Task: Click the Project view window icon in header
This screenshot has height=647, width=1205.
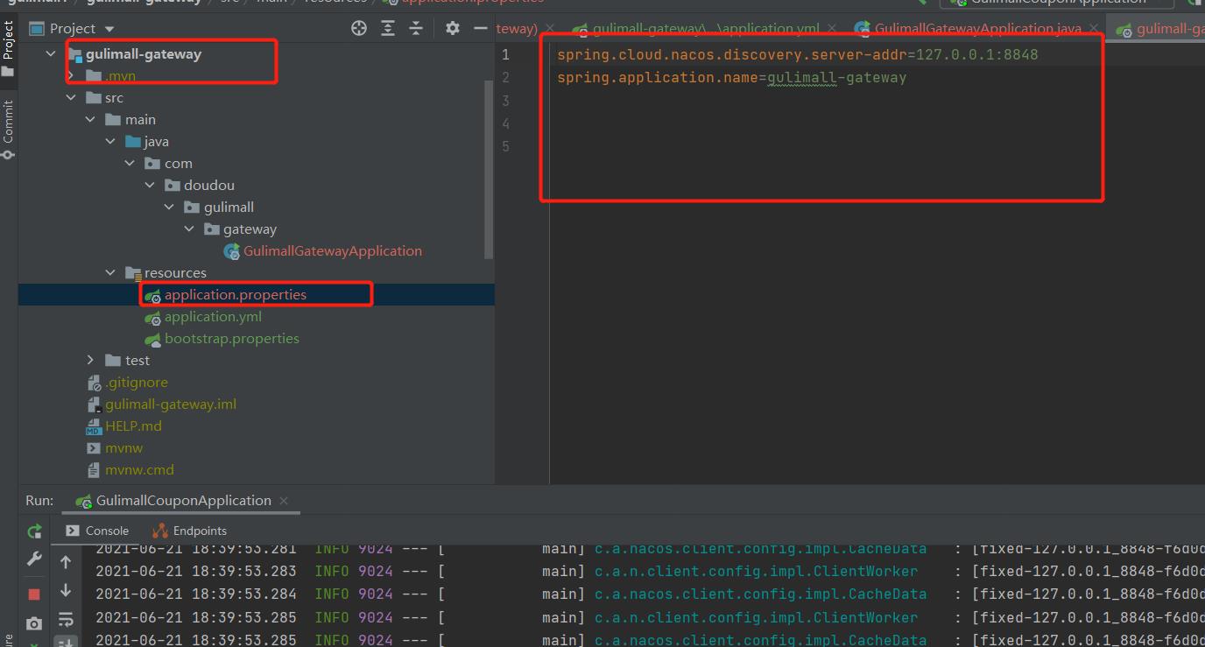Action: tap(36, 29)
